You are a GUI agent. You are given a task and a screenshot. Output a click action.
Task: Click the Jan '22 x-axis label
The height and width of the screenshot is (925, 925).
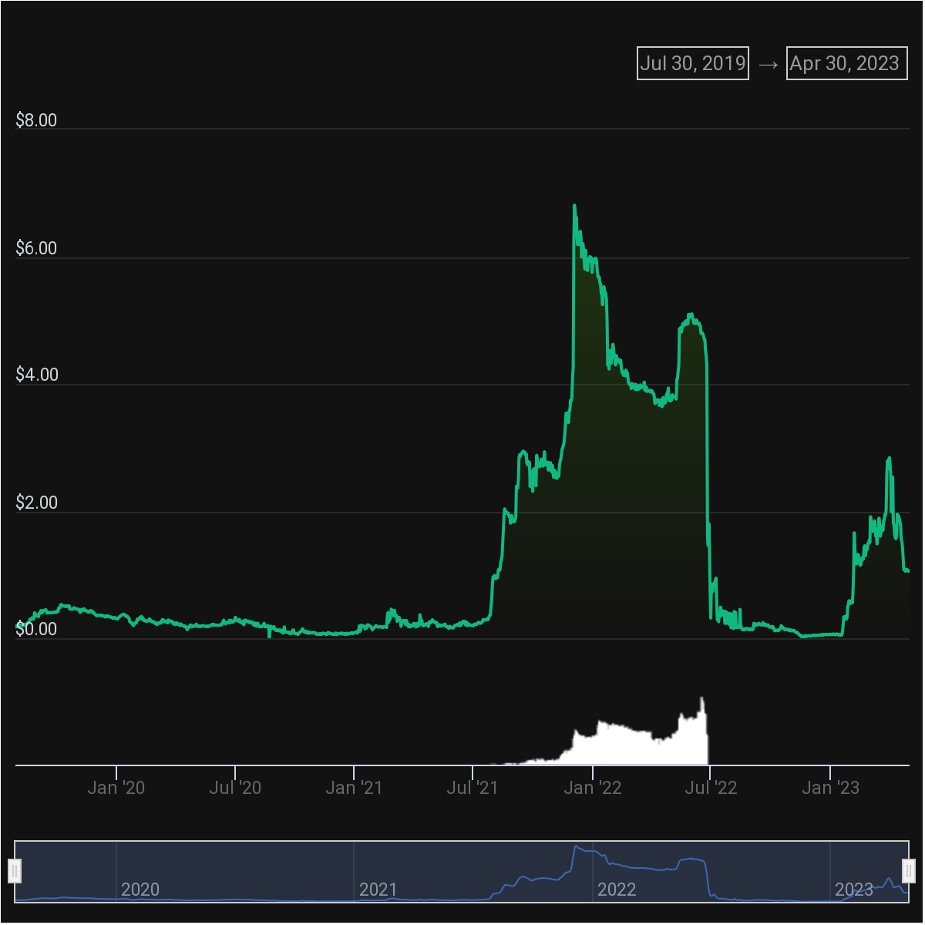[593, 787]
